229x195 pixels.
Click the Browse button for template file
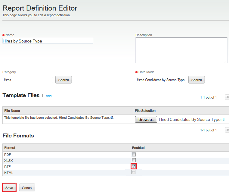tap(146, 119)
